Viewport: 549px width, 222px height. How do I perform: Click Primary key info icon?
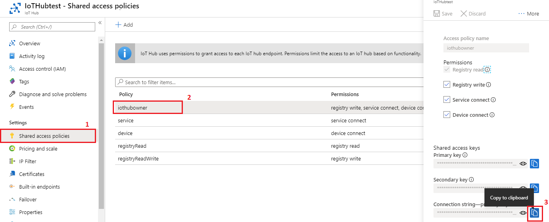465,155
